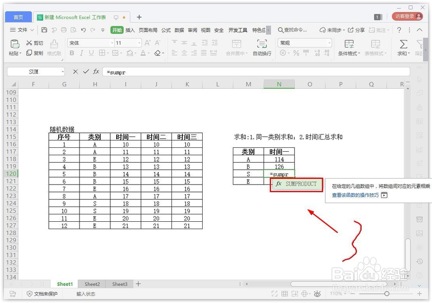Open the number format dropdown (常规)
Image resolution: width=432 pixels, height=303 pixels.
329,43
